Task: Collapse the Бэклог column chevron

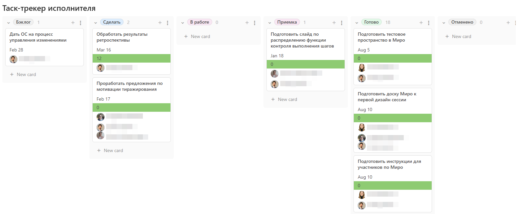Action: (9, 23)
